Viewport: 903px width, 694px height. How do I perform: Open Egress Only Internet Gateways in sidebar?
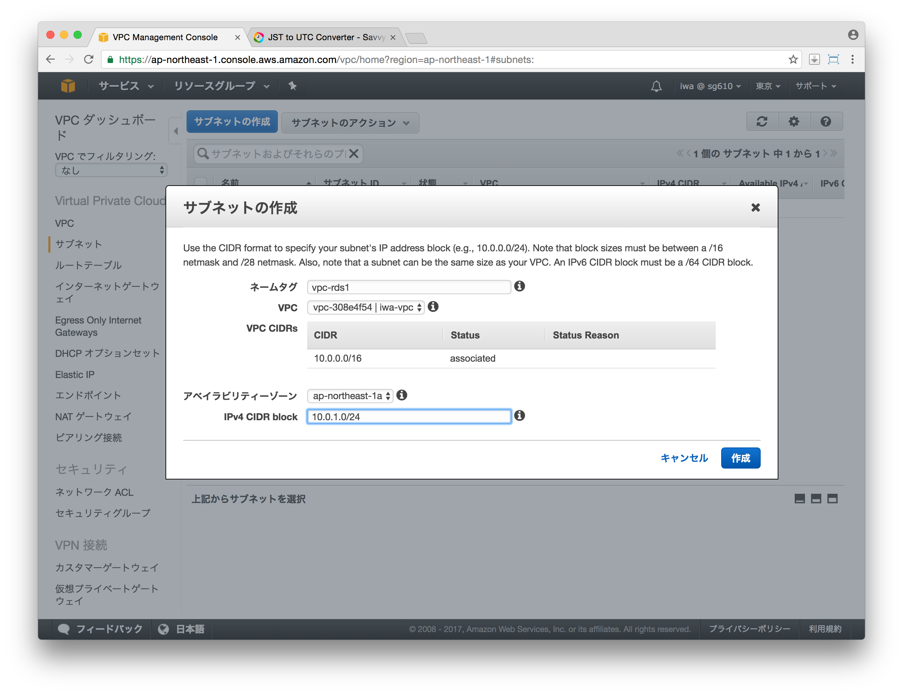tap(98, 326)
